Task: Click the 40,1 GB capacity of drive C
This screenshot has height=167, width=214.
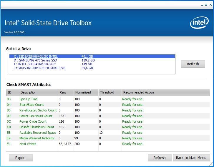Action: point(87,56)
